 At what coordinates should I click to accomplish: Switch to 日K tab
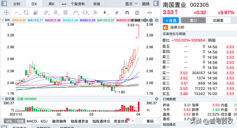(x=34, y=4)
